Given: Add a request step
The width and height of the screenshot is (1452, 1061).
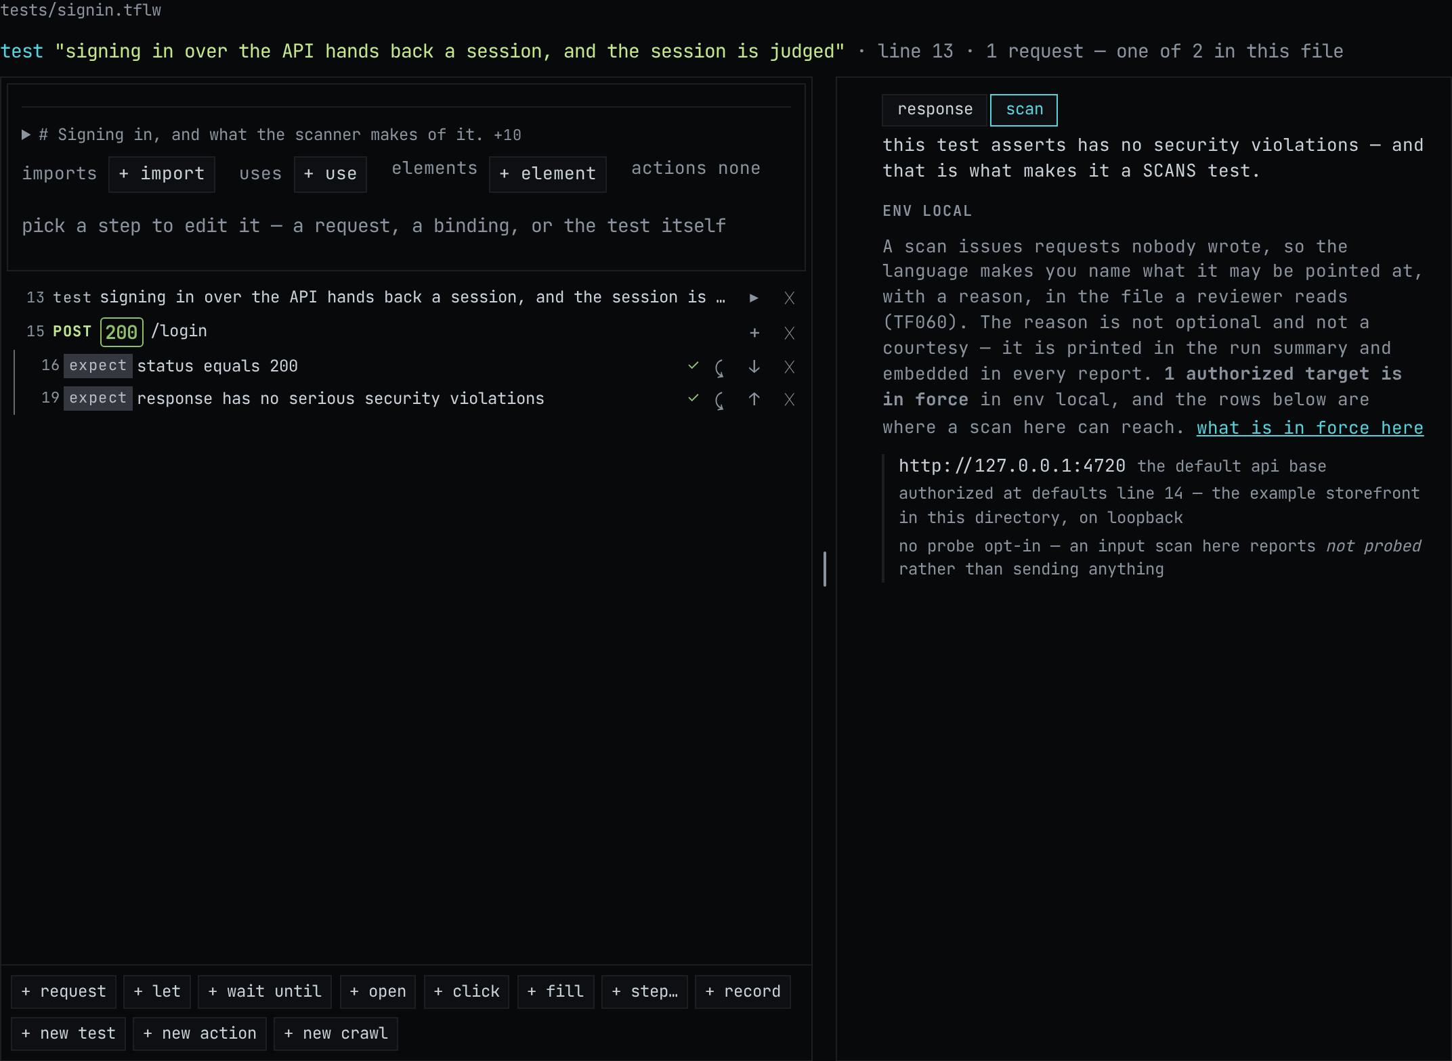Looking at the screenshot, I should click(x=64, y=992).
